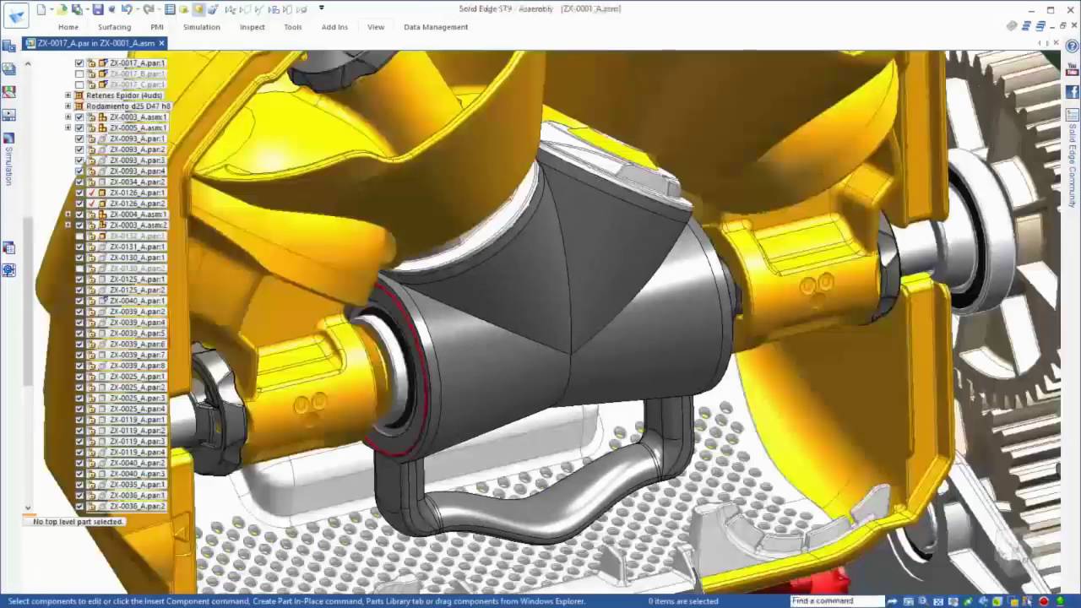
Task: Open the YouTube sidebar icon
Action: 1072,69
